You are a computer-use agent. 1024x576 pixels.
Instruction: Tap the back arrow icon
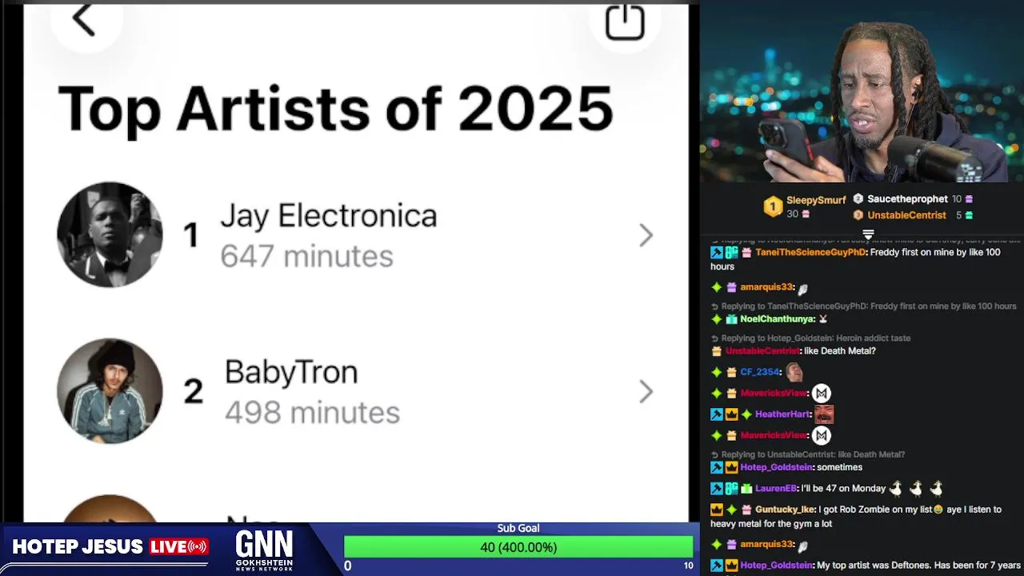click(x=84, y=20)
